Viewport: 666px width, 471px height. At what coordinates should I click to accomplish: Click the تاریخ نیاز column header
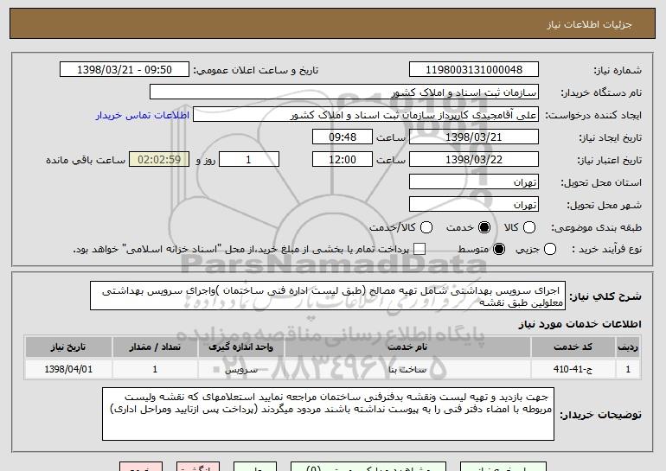(x=68, y=347)
